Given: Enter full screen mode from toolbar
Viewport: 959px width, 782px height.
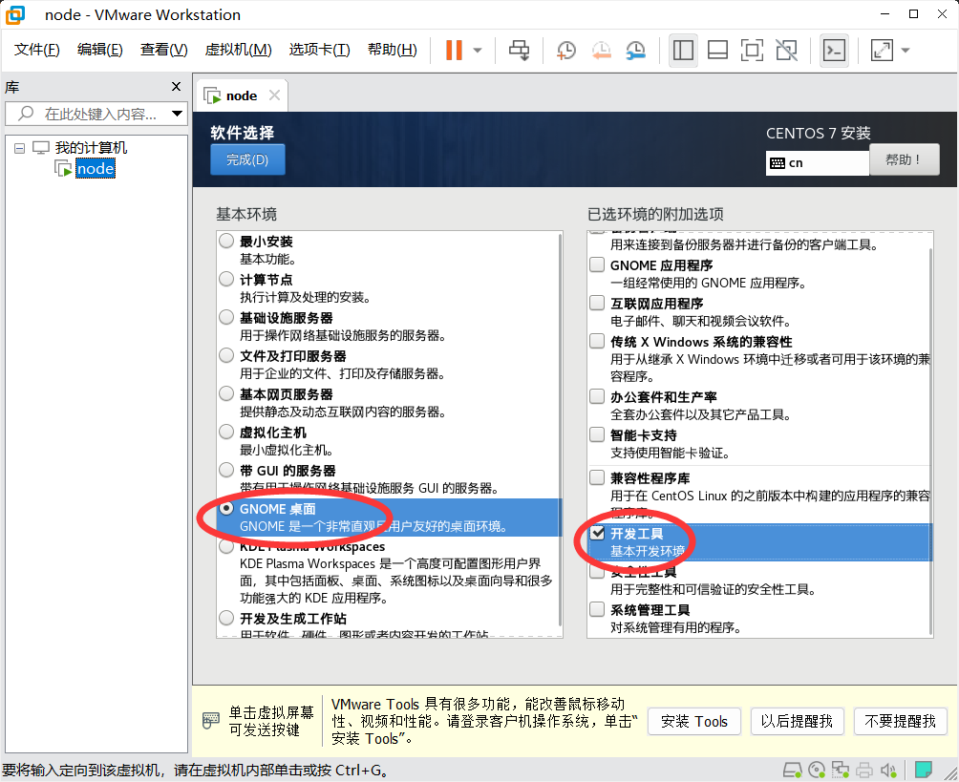Looking at the screenshot, I should coord(752,51).
